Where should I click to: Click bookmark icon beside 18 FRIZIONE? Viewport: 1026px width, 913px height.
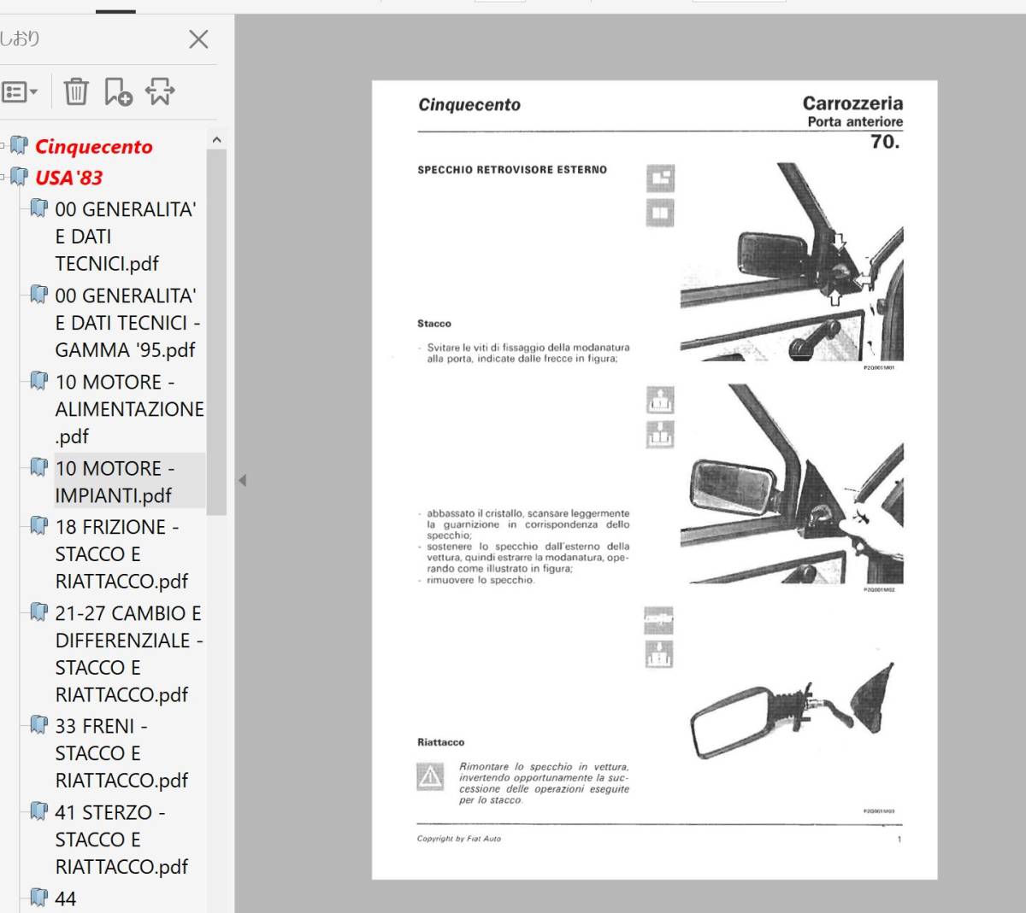[39, 525]
